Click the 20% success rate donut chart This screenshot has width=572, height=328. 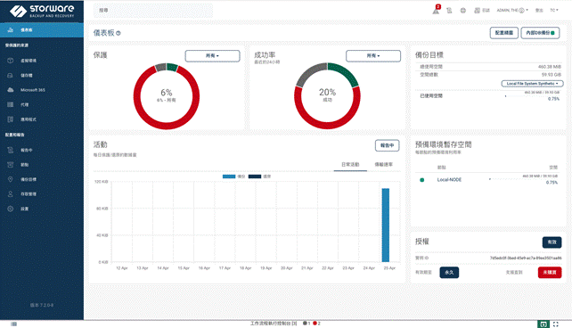point(327,96)
